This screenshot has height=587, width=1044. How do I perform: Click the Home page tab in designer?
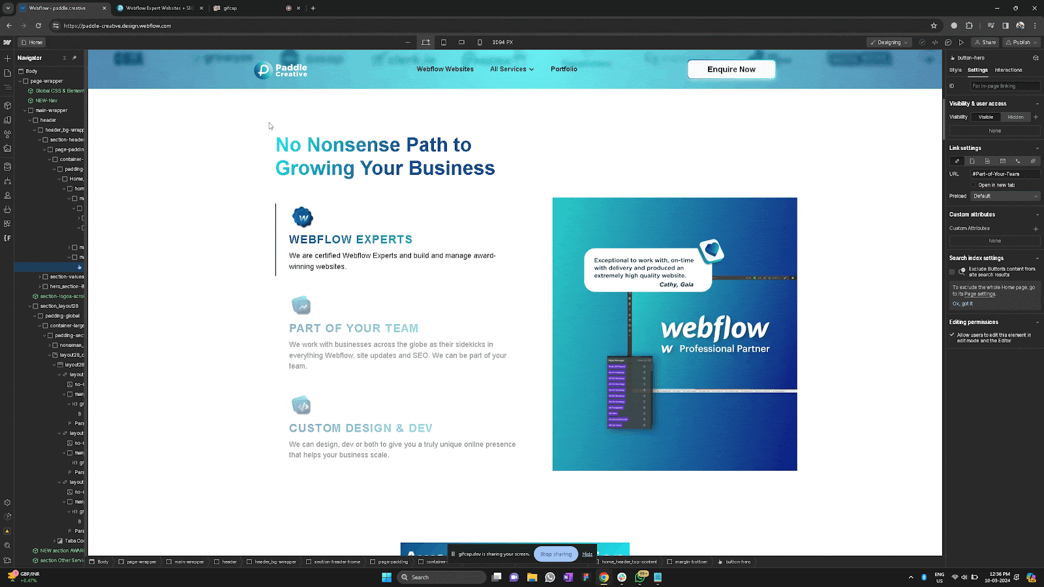pos(32,42)
